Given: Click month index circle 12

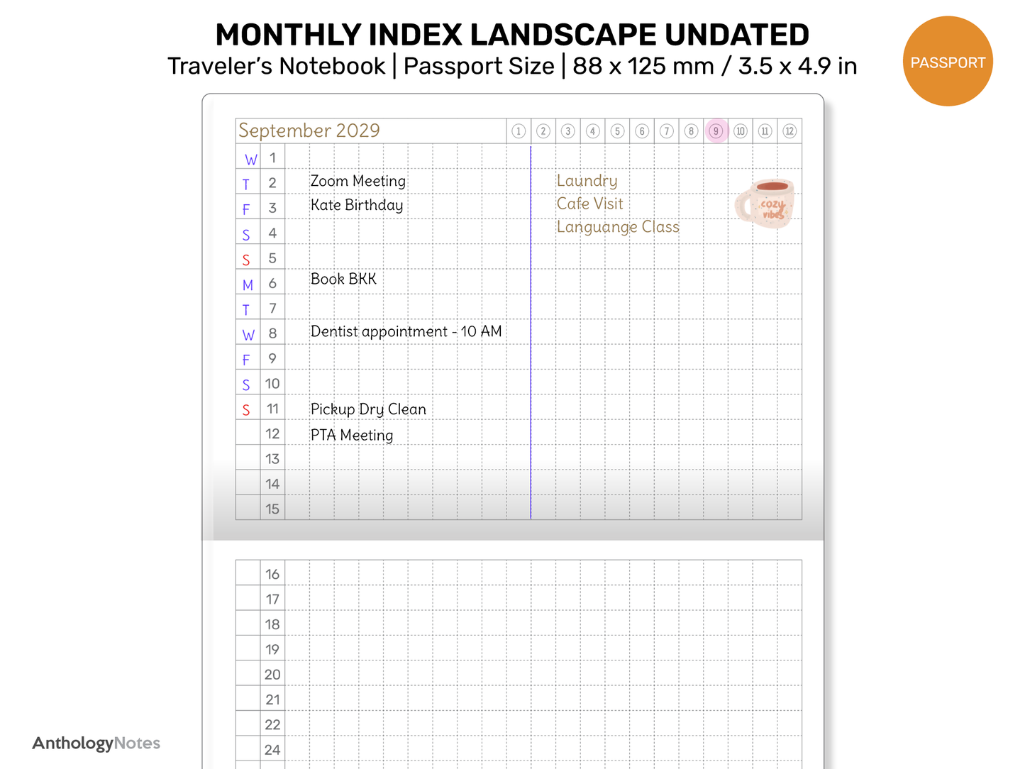Looking at the screenshot, I should pyautogui.click(x=789, y=131).
